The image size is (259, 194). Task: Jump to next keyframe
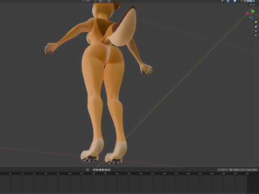point(106,170)
